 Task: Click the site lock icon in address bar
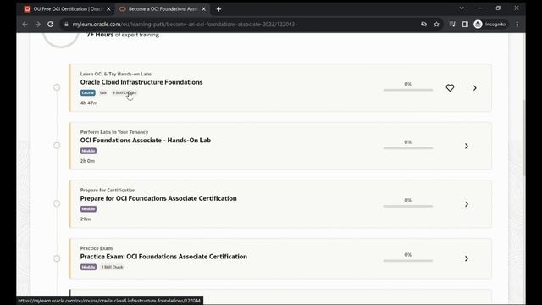pos(66,25)
